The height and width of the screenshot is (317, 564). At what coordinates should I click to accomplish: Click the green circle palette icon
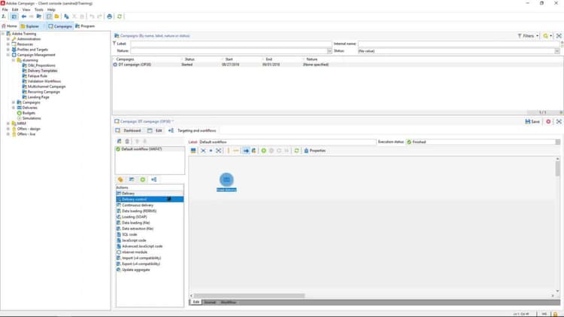143,179
